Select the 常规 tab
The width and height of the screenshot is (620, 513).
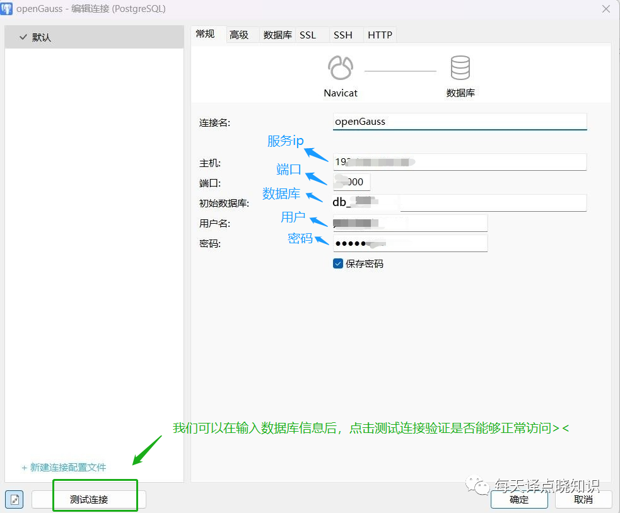(x=207, y=35)
